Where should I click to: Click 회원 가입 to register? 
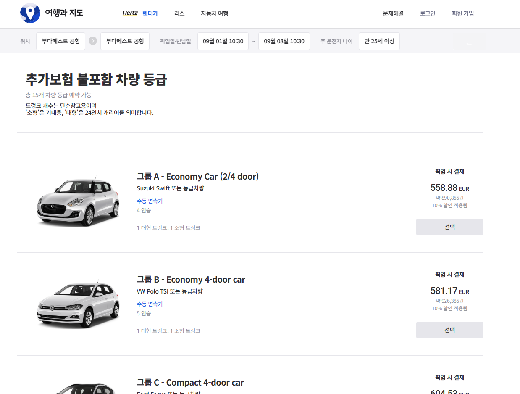[462, 13]
